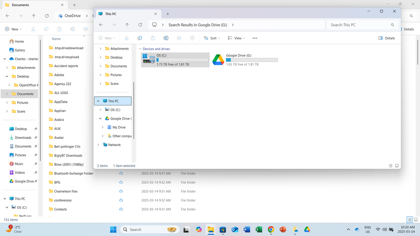Viewport: 420px width, 236px height.
Task: Open Google Drive (G:) drive
Action: click(x=245, y=60)
